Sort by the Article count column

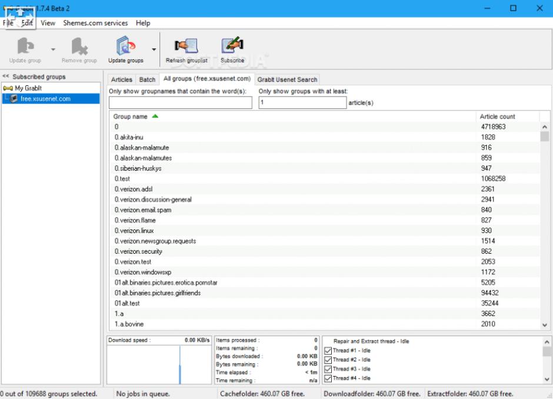497,117
